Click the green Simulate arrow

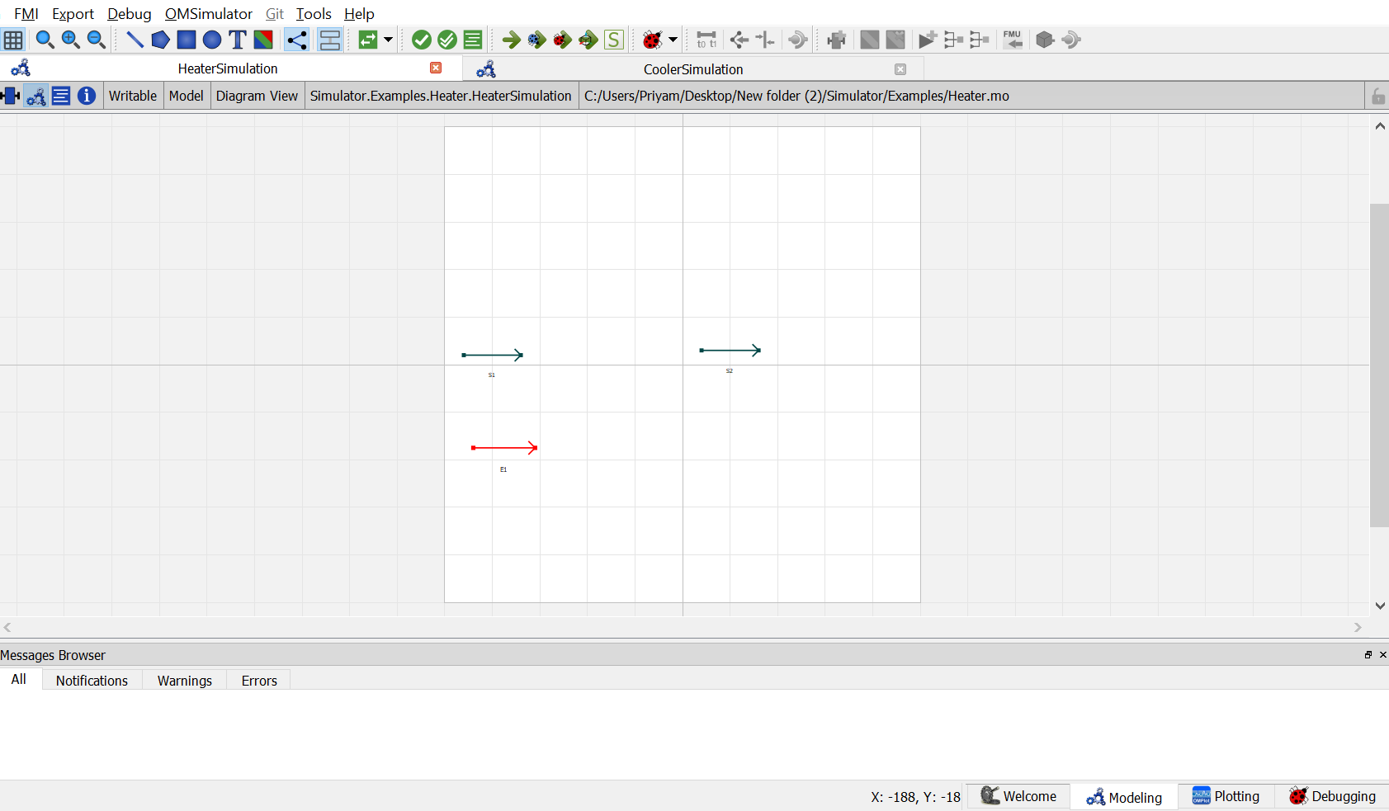(x=512, y=40)
